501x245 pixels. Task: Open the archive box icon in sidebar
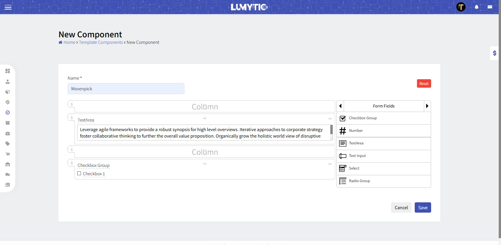tap(8, 123)
